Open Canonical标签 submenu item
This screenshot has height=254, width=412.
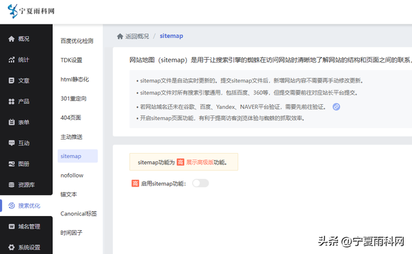[x=79, y=213]
